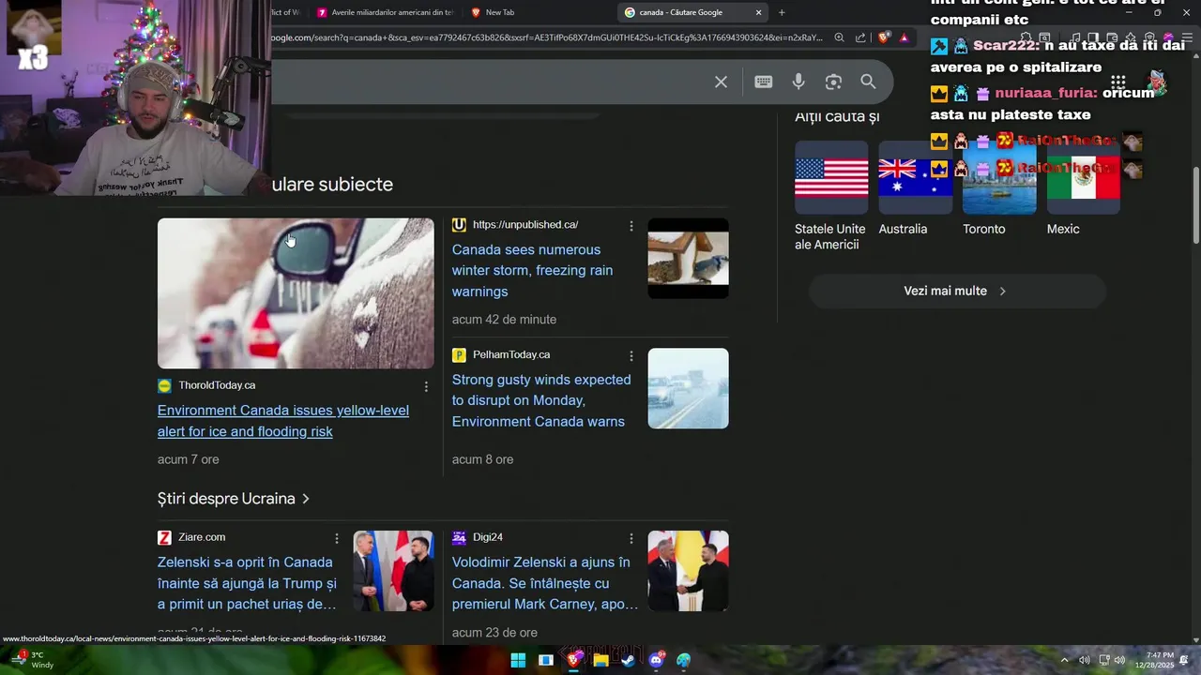Open options menu for Digi24 result
The image size is (1201, 675).
(631, 538)
